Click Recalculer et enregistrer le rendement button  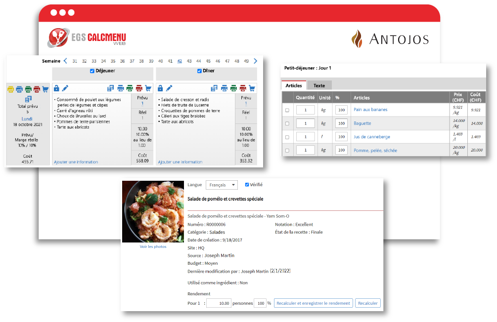click(313, 303)
